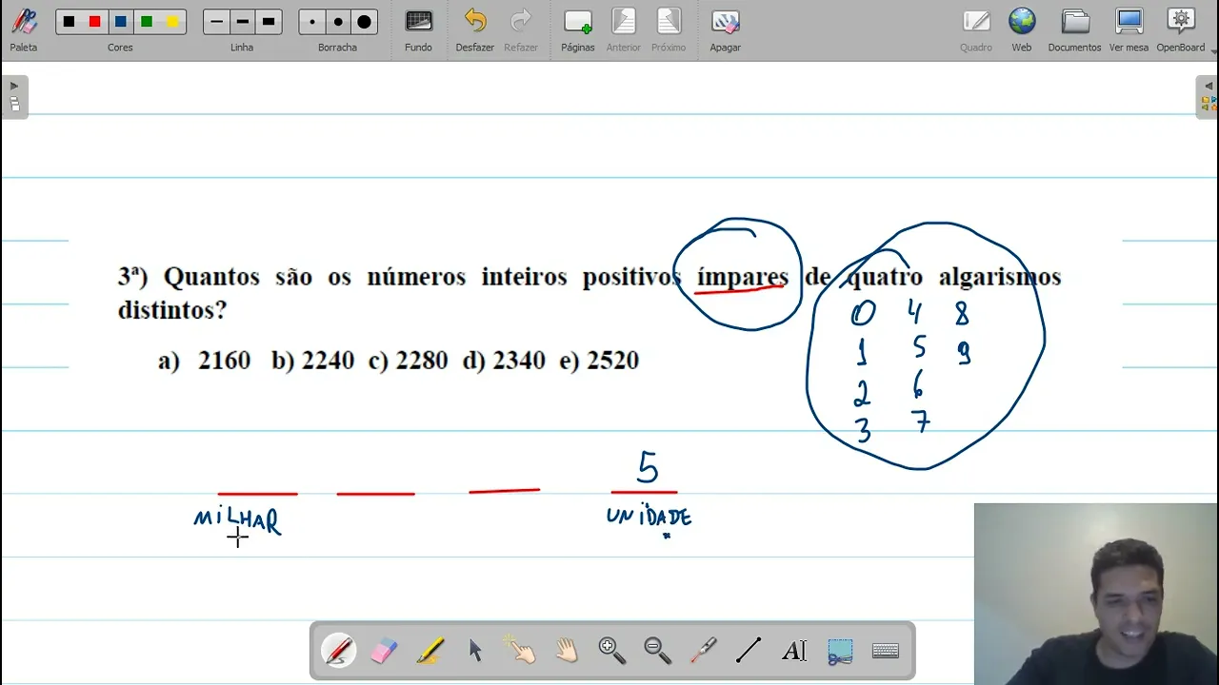Select the Text tool in the palette
1219x685 pixels.
pos(794,651)
